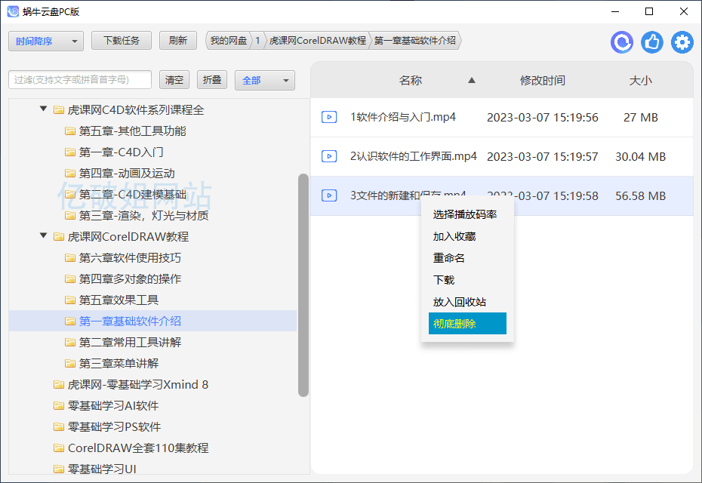
Task: Choose 彻底删除 from the context menu
Action: pyautogui.click(x=467, y=324)
